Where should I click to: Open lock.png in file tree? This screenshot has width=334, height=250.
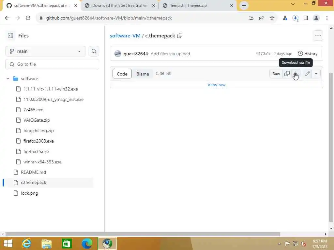(x=29, y=193)
